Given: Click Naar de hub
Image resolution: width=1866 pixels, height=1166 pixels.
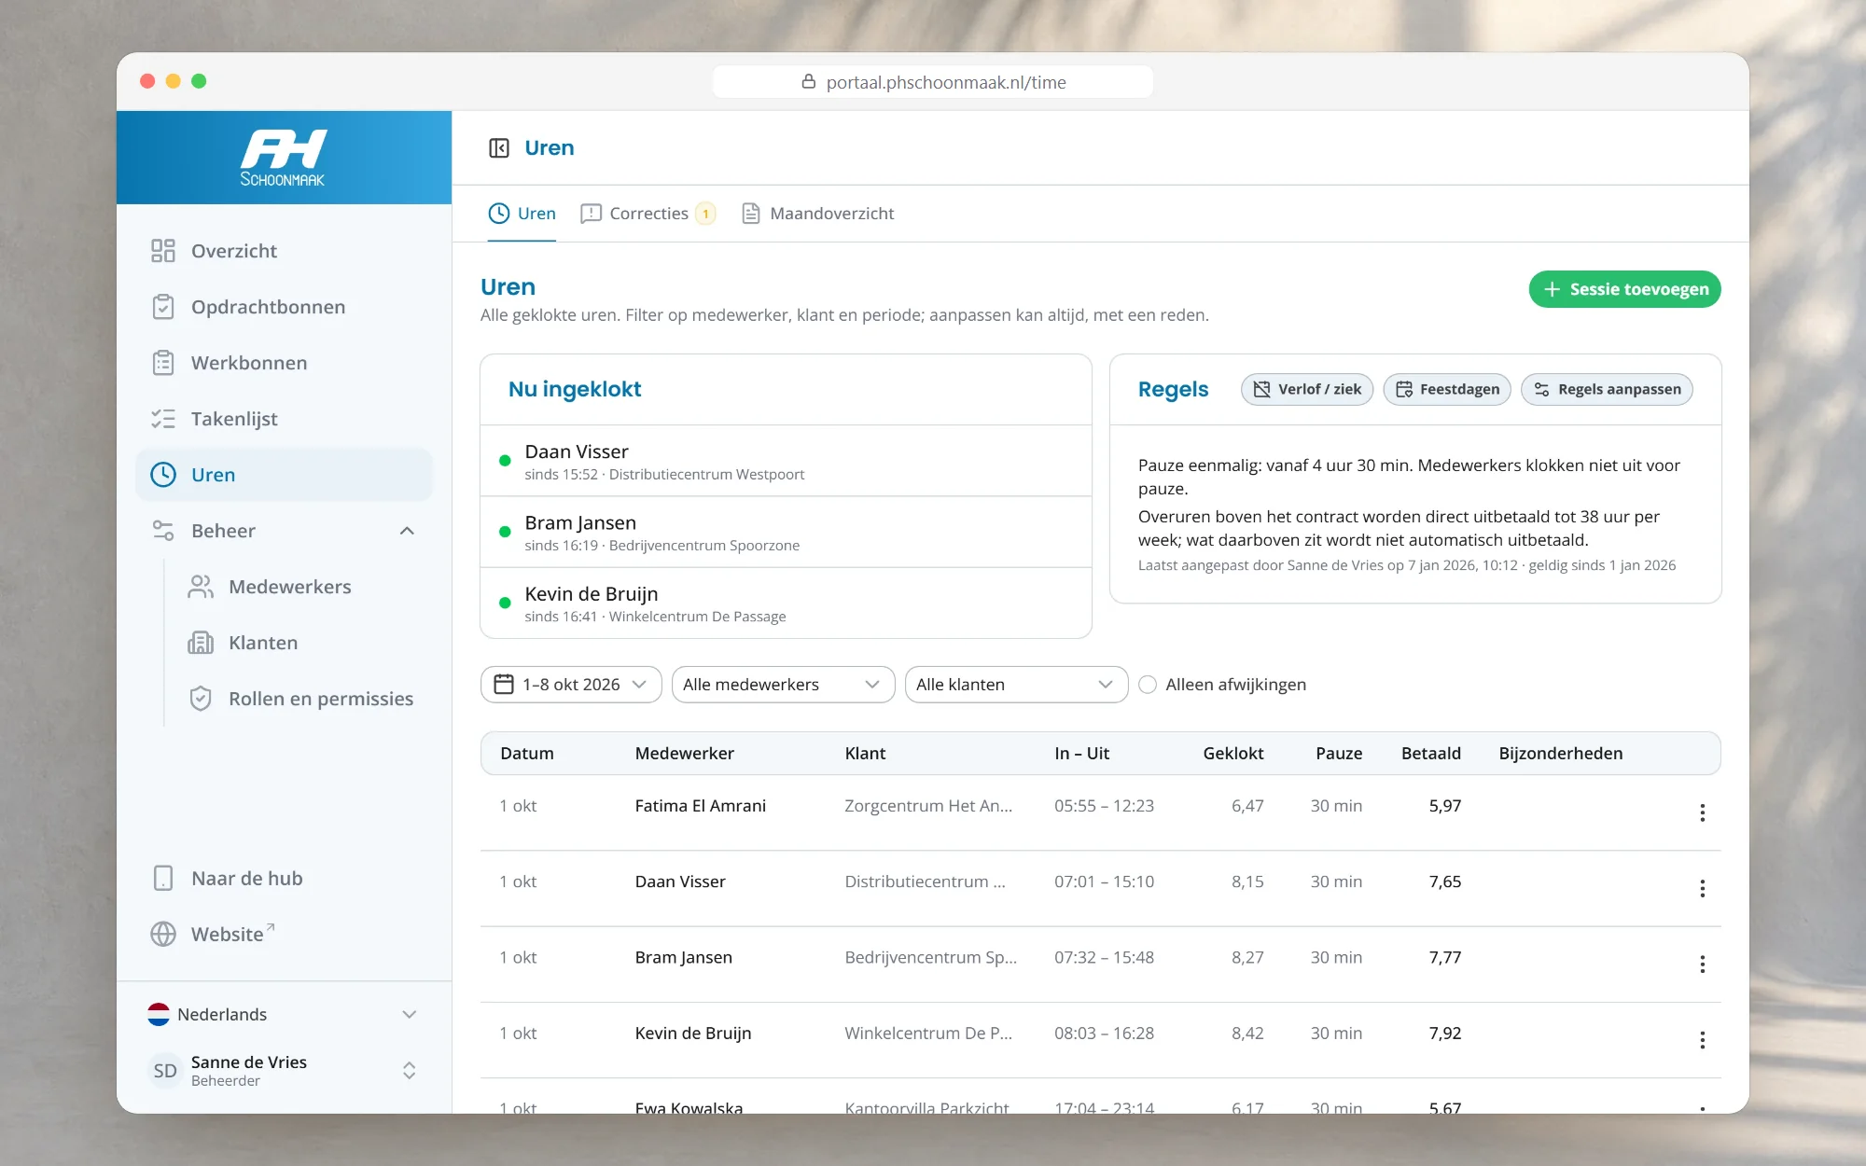Looking at the screenshot, I should tap(285, 879).
